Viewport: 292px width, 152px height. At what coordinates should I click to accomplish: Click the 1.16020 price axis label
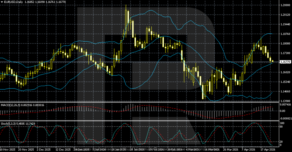pyautogui.click(x=285, y=72)
